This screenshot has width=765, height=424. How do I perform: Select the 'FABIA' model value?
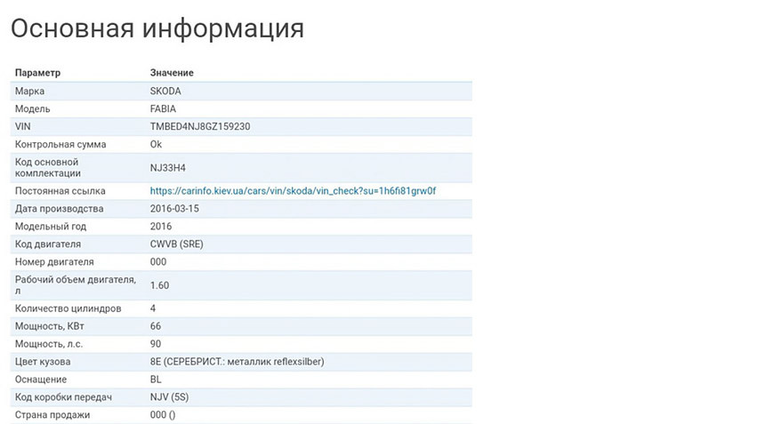click(163, 108)
